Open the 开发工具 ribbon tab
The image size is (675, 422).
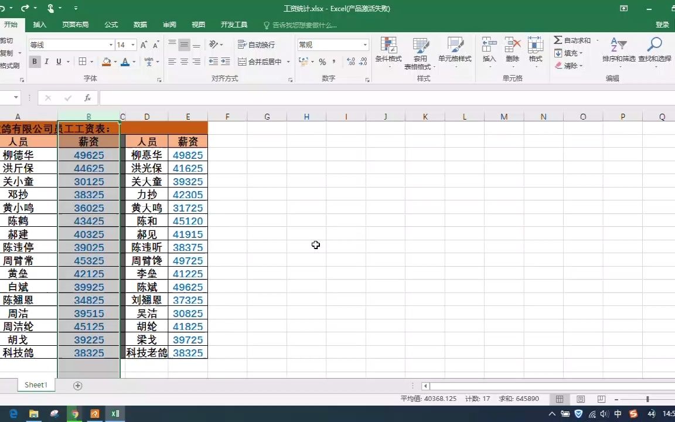coord(234,25)
